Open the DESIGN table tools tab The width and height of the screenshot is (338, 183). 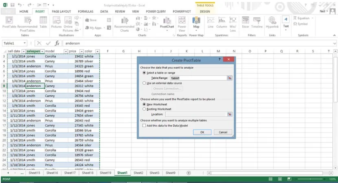click(205, 11)
